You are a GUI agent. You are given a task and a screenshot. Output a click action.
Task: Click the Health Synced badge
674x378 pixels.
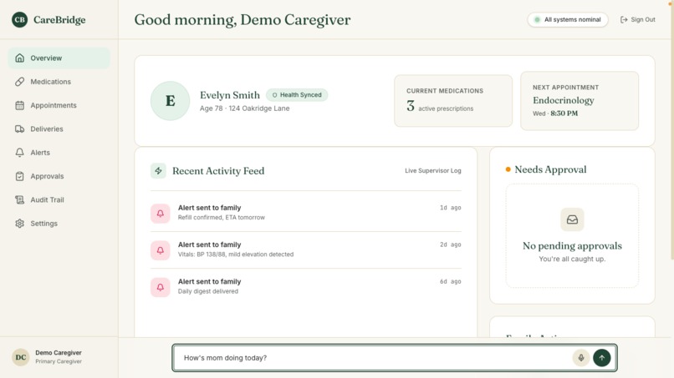(x=297, y=95)
